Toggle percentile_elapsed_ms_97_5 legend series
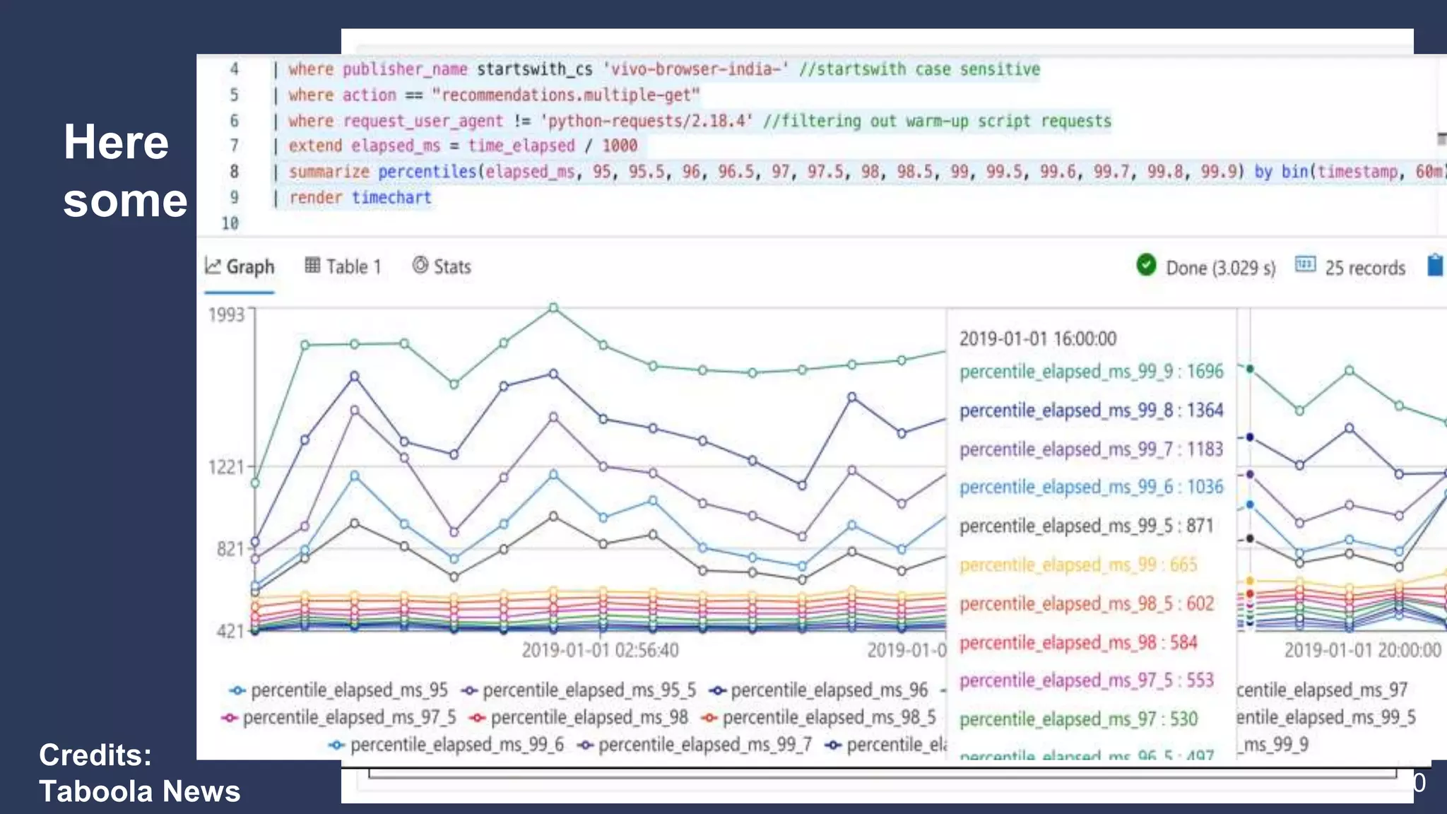 (338, 718)
